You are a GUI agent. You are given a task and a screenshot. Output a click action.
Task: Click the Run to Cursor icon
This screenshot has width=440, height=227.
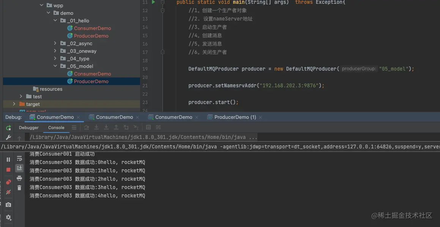point(136,128)
